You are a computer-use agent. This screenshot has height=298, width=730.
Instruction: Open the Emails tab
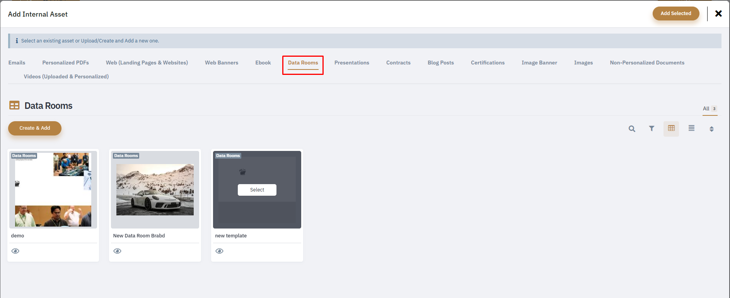coord(17,63)
